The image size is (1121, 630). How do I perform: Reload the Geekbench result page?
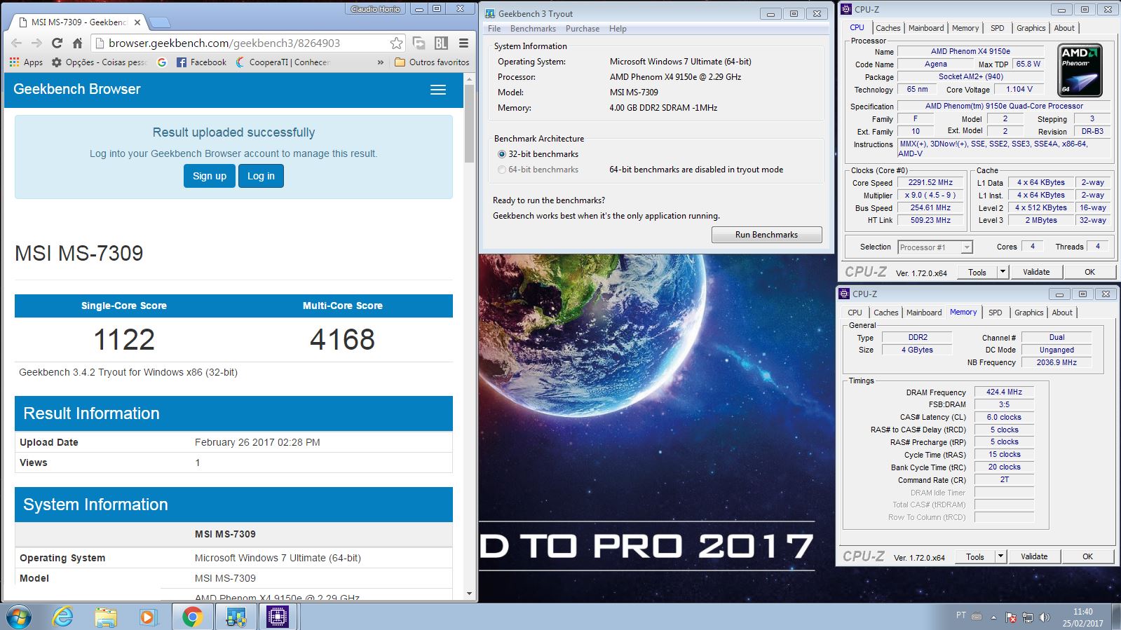coord(57,43)
